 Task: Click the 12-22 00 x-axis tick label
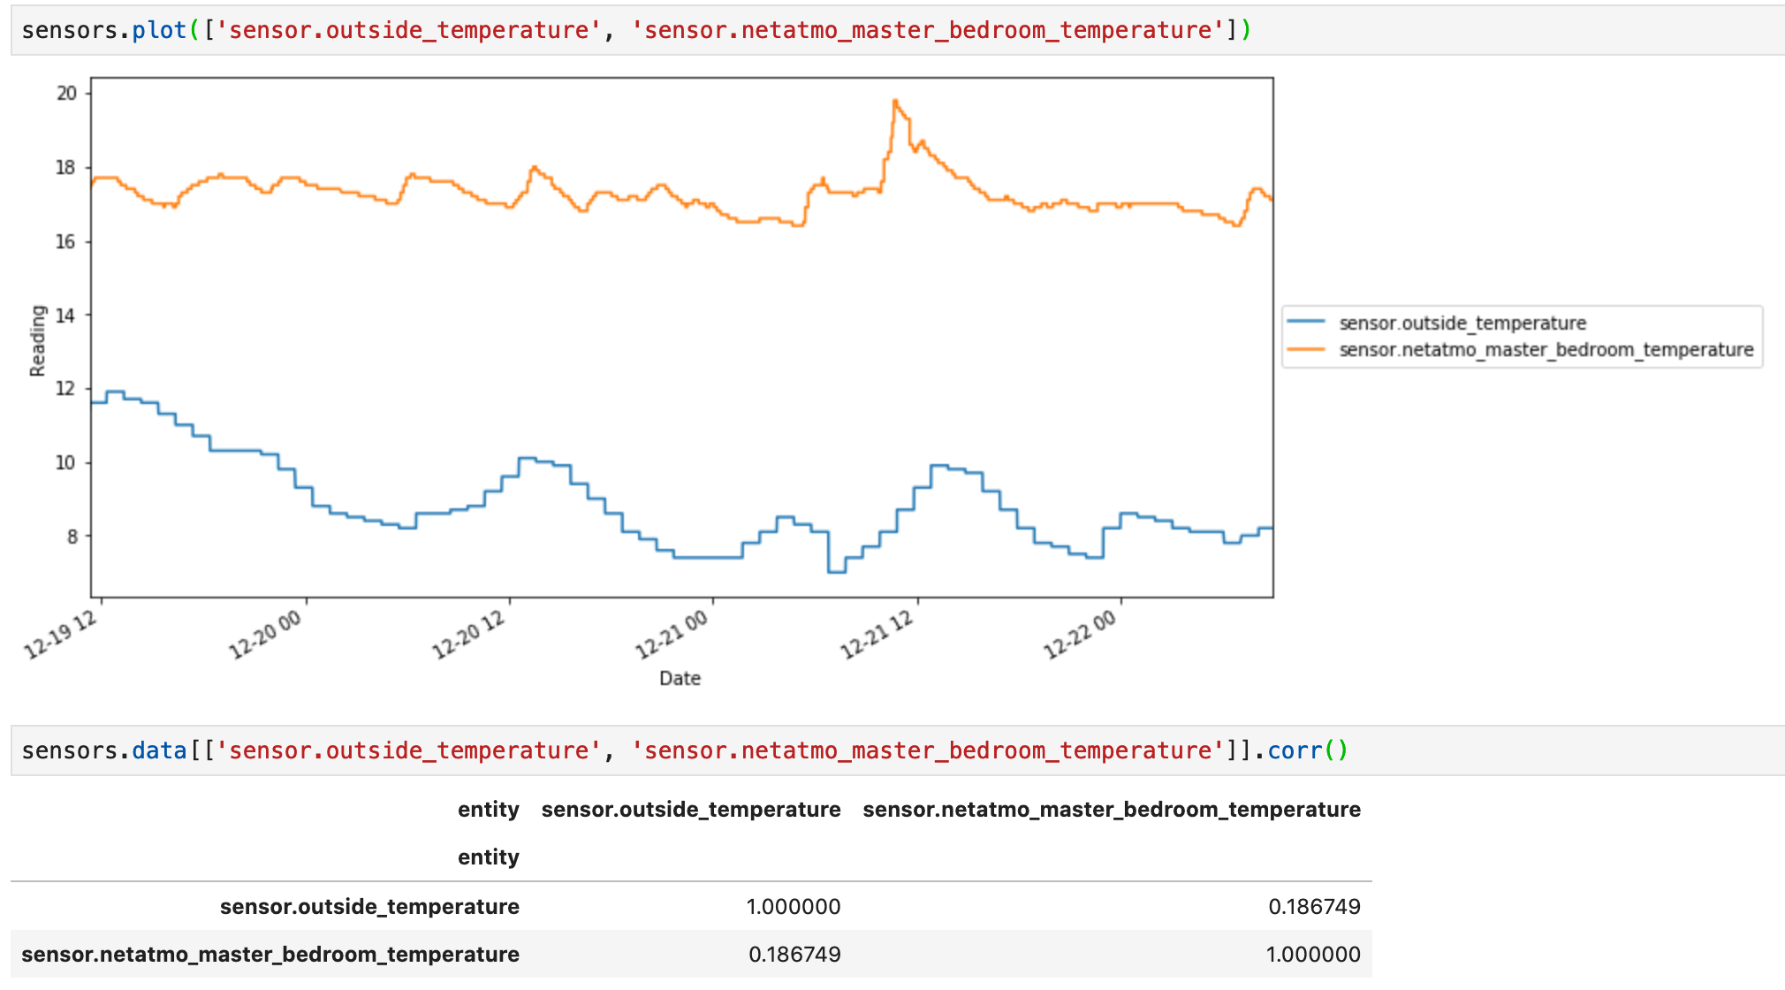click(1080, 635)
